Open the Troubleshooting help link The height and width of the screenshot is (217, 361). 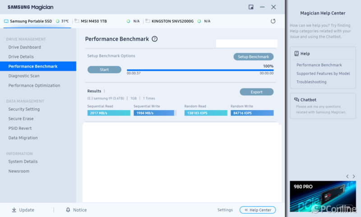pyautogui.click(x=311, y=82)
